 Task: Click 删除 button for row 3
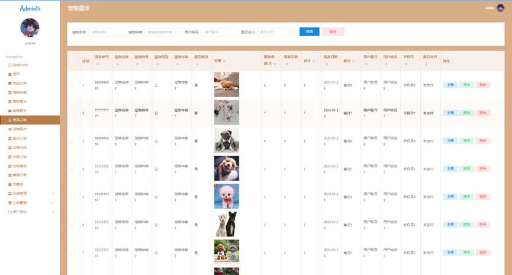pyautogui.click(x=482, y=140)
